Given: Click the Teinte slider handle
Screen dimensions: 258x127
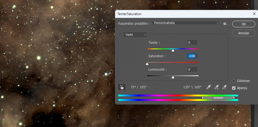Looking at the screenshot, I should (x=173, y=50).
